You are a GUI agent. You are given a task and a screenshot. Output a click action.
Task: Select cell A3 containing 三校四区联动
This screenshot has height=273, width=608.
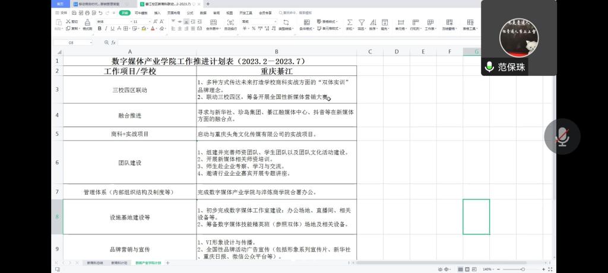(129, 90)
